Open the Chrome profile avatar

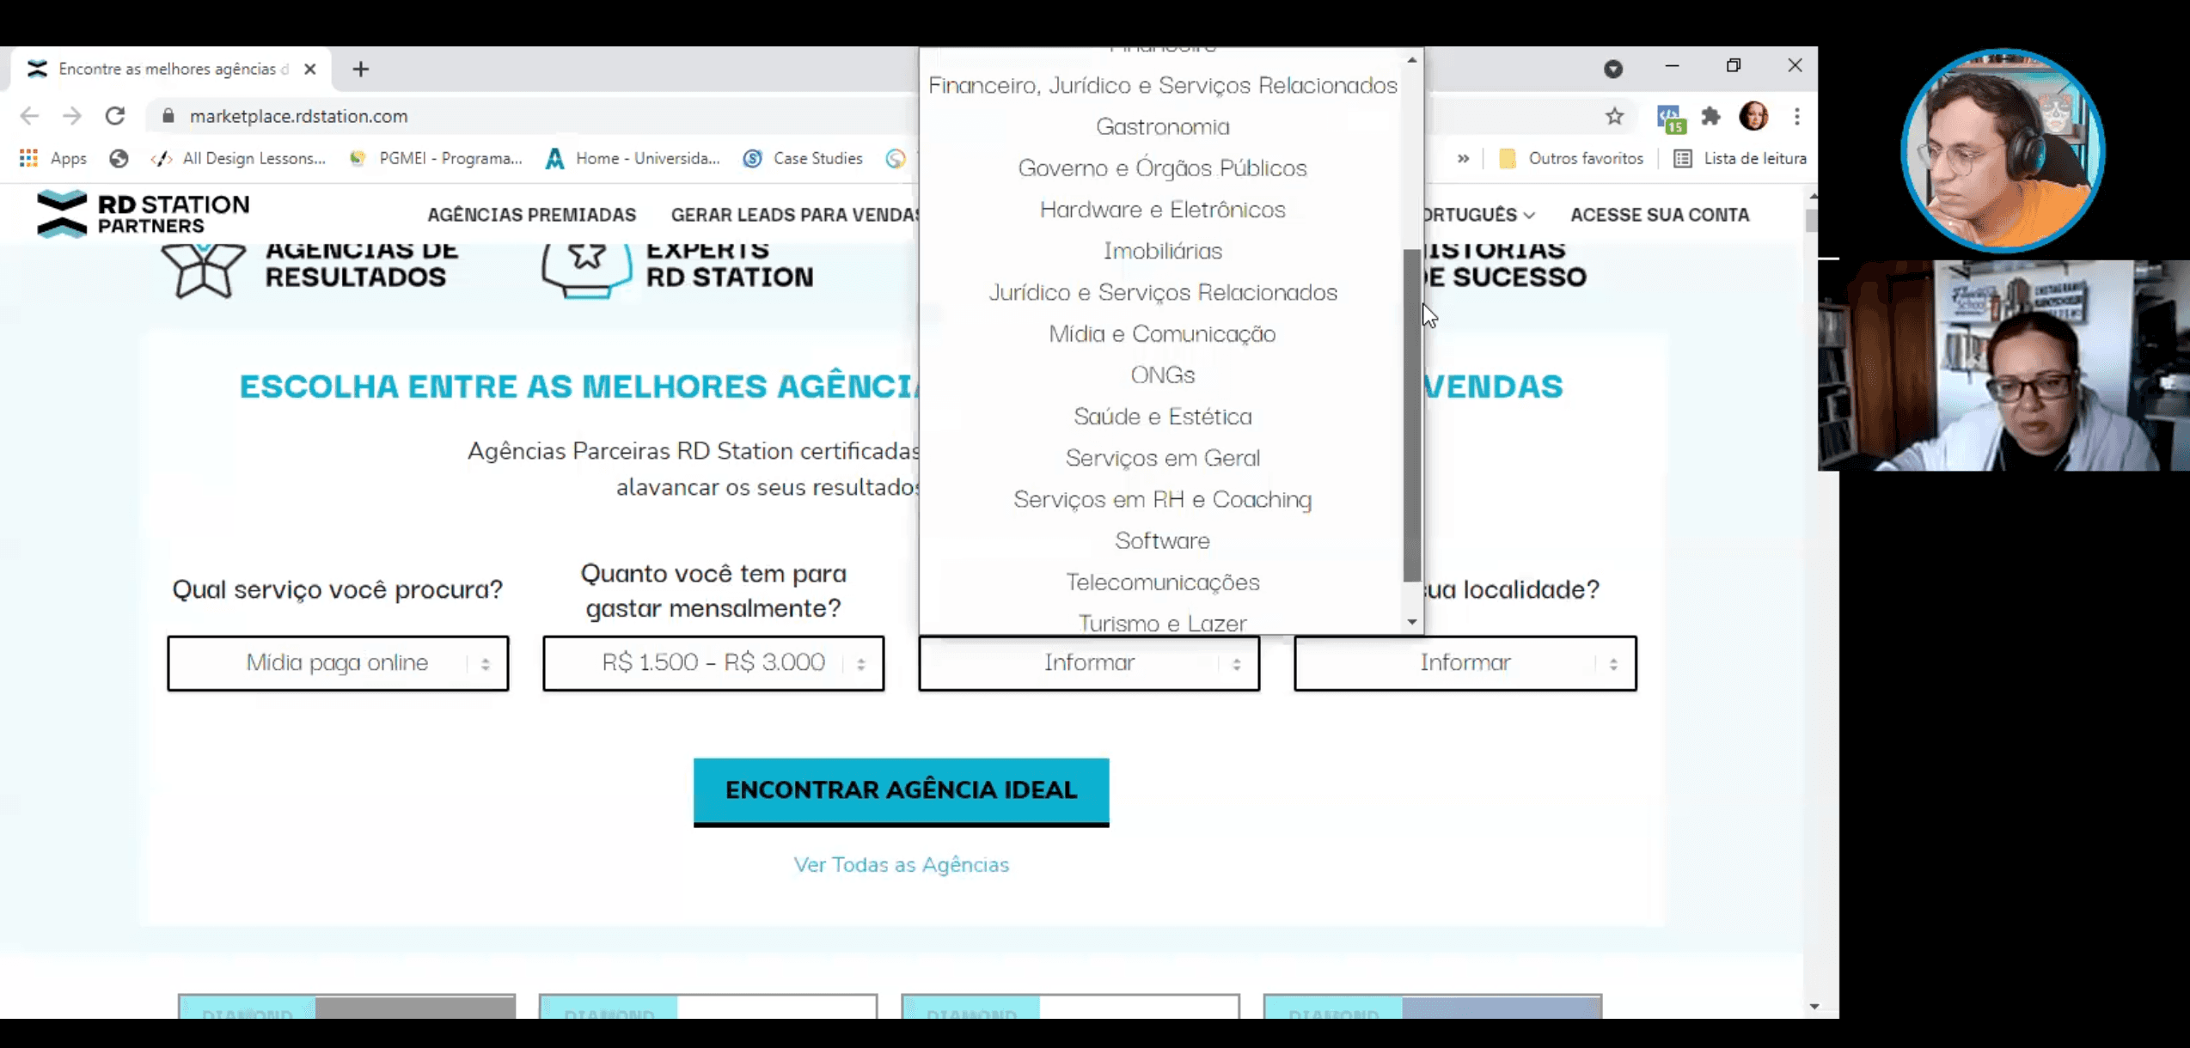[x=1753, y=116]
